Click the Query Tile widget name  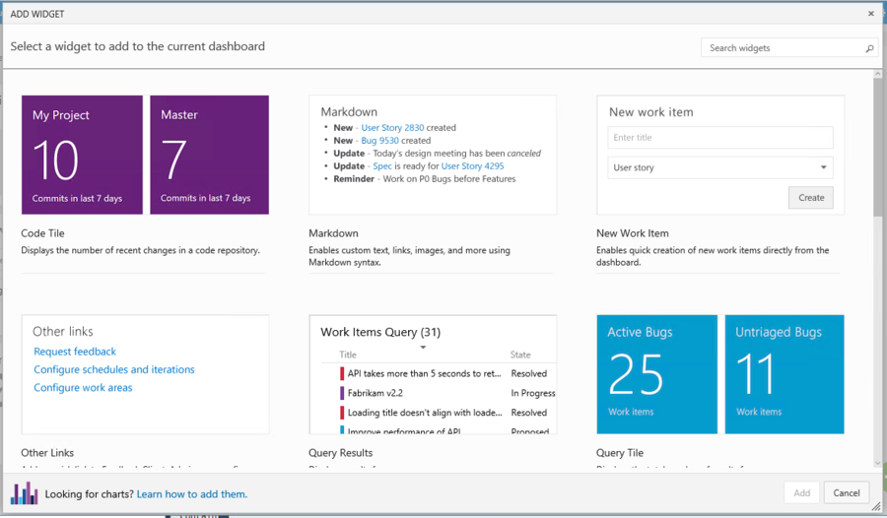pos(620,453)
